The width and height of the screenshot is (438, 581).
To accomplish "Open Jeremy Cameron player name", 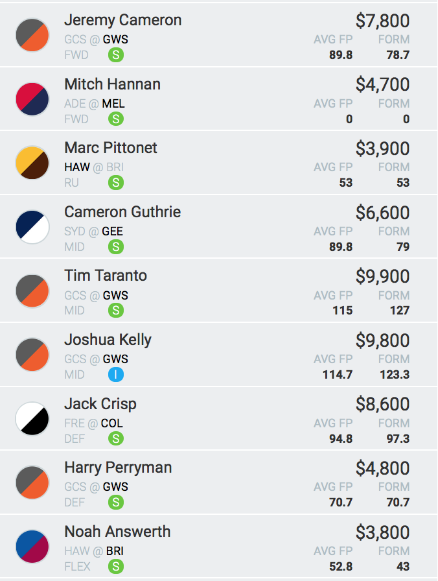I will point(123,20).
